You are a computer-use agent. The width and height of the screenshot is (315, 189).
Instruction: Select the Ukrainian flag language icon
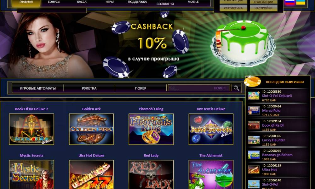pos(301,2)
